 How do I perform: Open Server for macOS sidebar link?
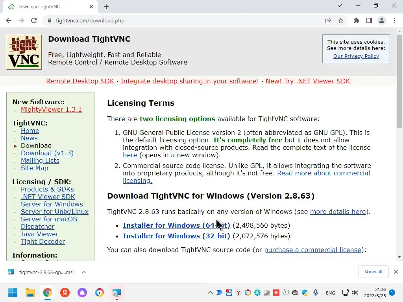pyautogui.click(x=49, y=219)
